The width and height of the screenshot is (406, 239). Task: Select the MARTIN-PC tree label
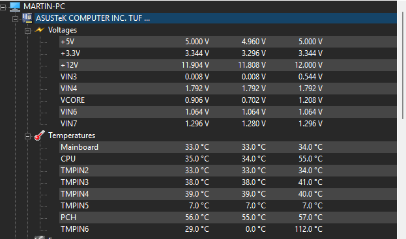click(x=44, y=7)
